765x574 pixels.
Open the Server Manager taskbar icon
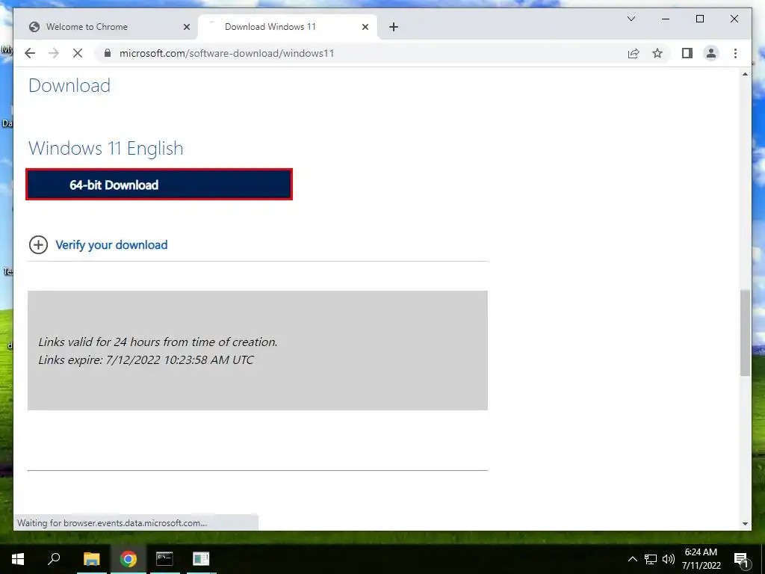click(x=201, y=559)
